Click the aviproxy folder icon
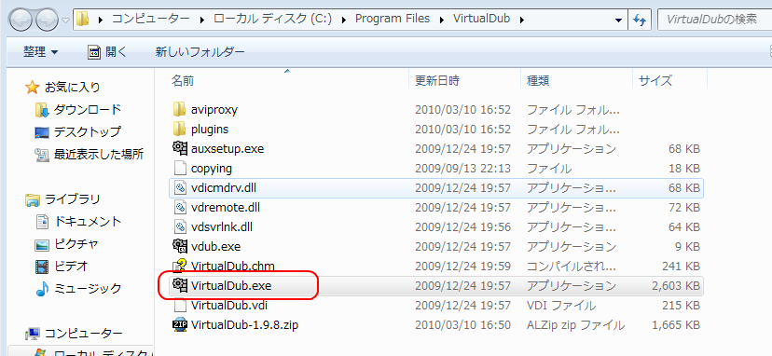772x356 pixels. (x=180, y=109)
